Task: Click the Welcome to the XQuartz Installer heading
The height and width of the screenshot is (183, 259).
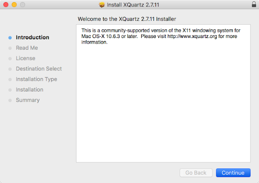Action: [126, 19]
